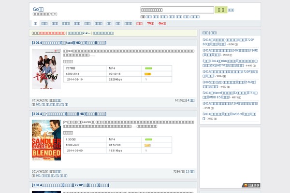
Task: Open the TAXI movie poster thumbnail
Action: [46, 69]
